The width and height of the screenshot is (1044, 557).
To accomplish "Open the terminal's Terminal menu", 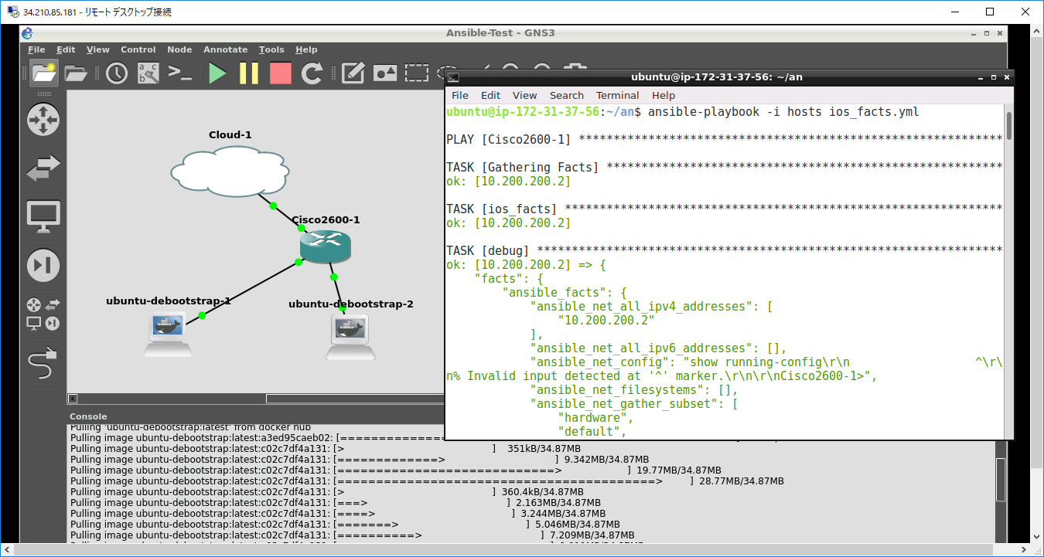I will click(617, 95).
